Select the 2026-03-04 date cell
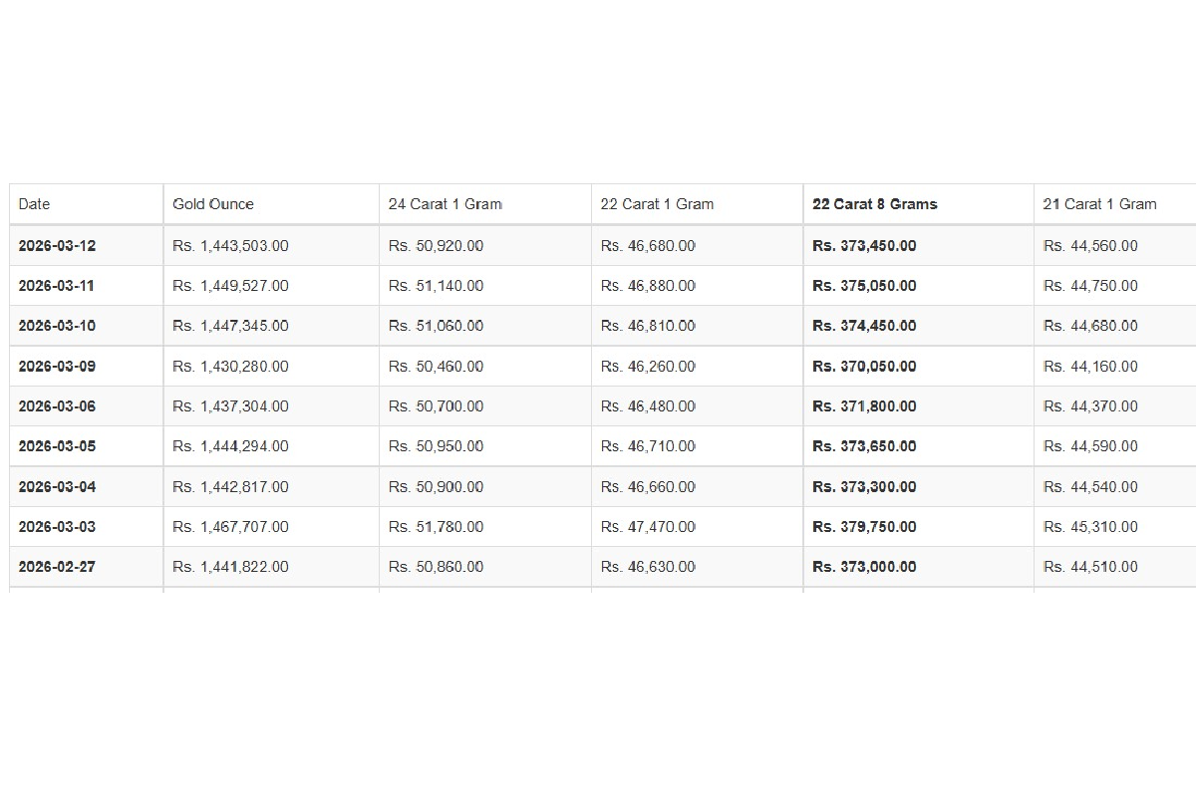The height and width of the screenshot is (797, 1196). click(57, 487)
